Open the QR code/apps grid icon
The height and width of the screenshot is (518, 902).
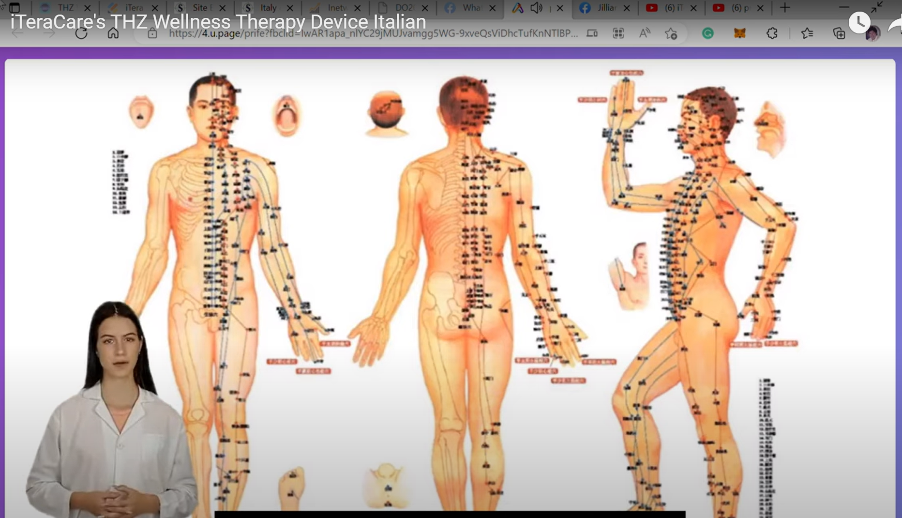pyautogui.click(x=618, y=33)
